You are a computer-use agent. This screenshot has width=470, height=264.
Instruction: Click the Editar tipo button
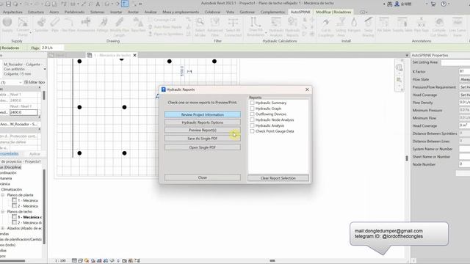click(35, 82)
